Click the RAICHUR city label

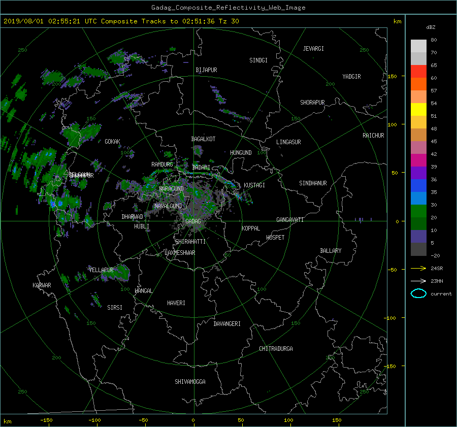coord(373,136)
